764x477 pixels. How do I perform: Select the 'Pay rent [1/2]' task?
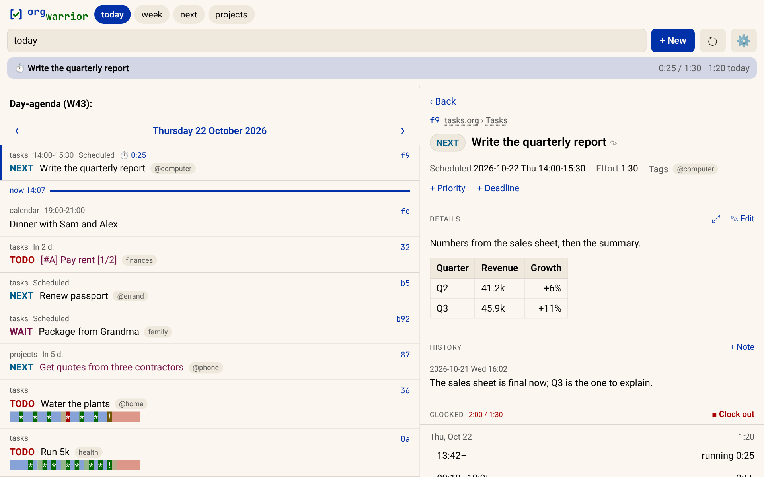(x=210, y=255)
